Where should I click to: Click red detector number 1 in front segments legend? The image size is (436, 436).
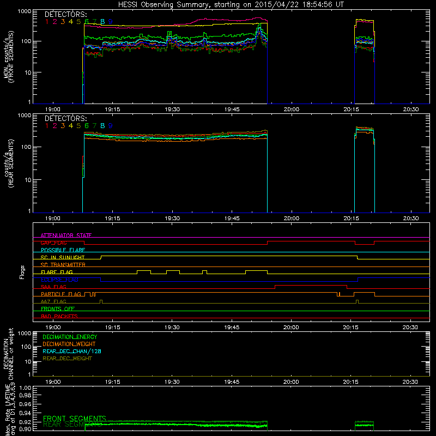click(47, 22)
